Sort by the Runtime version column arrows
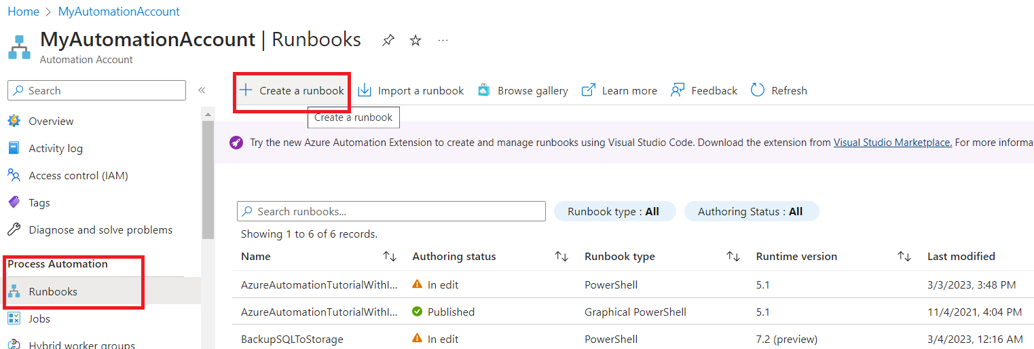This screenshot has width=1034, height=349. [x=904, y=256]
